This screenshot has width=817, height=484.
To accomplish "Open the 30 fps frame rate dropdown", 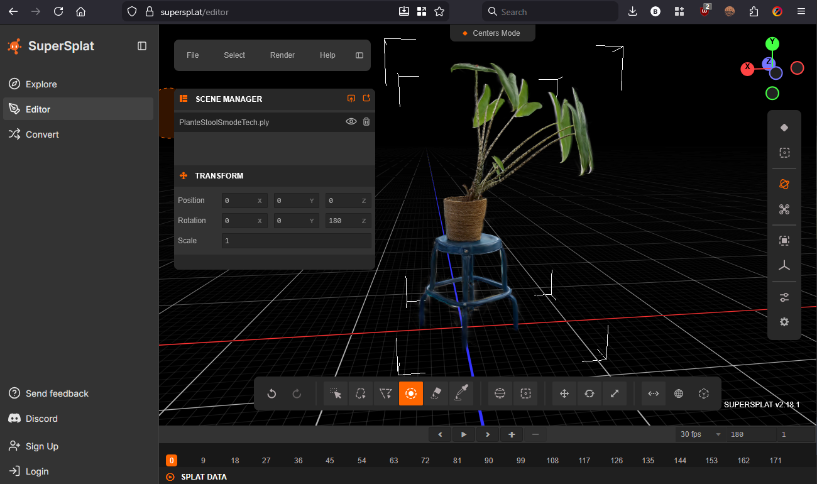I will pyautogui.click(x=699, y=434).
